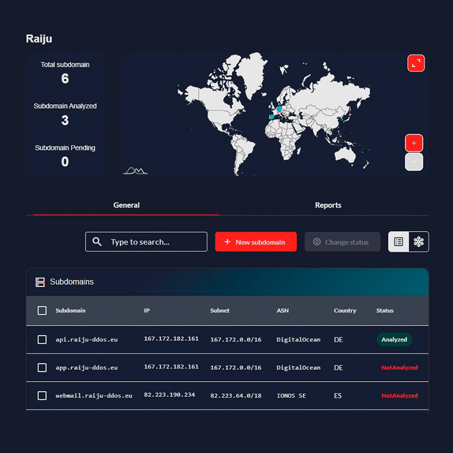Click the Subdomain column header
453x453 pixels.
(70, 310)
